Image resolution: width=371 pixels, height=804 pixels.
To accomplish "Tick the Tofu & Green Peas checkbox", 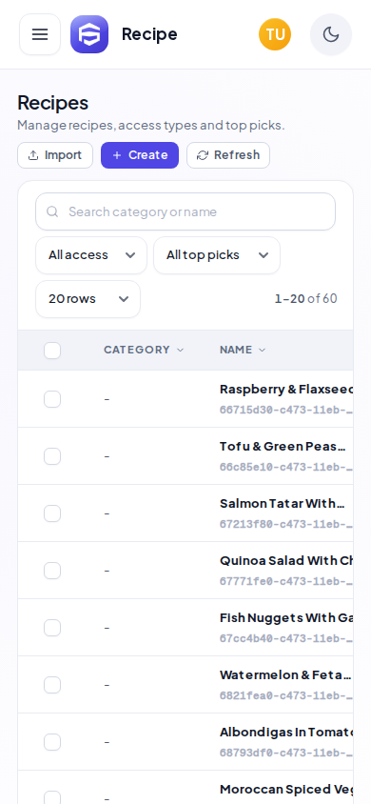I will pyautogui.click(x=52, y=456).
